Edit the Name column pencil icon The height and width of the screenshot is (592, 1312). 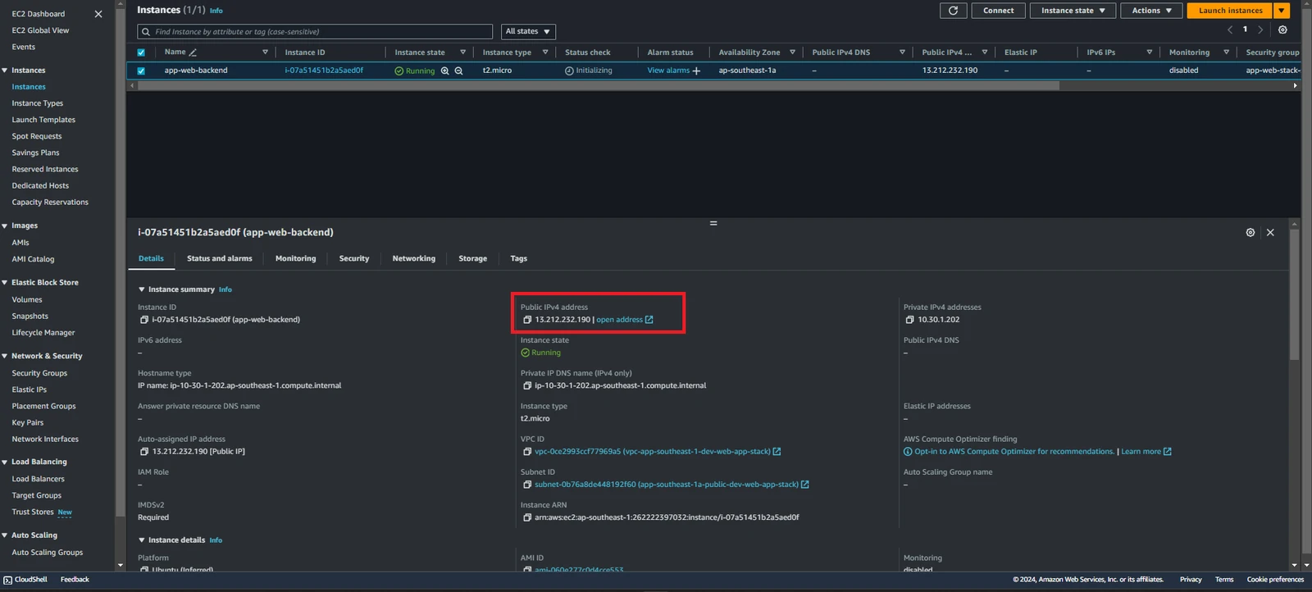[193, 52]
